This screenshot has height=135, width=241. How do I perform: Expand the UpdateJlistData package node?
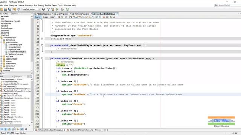[2, 59]
